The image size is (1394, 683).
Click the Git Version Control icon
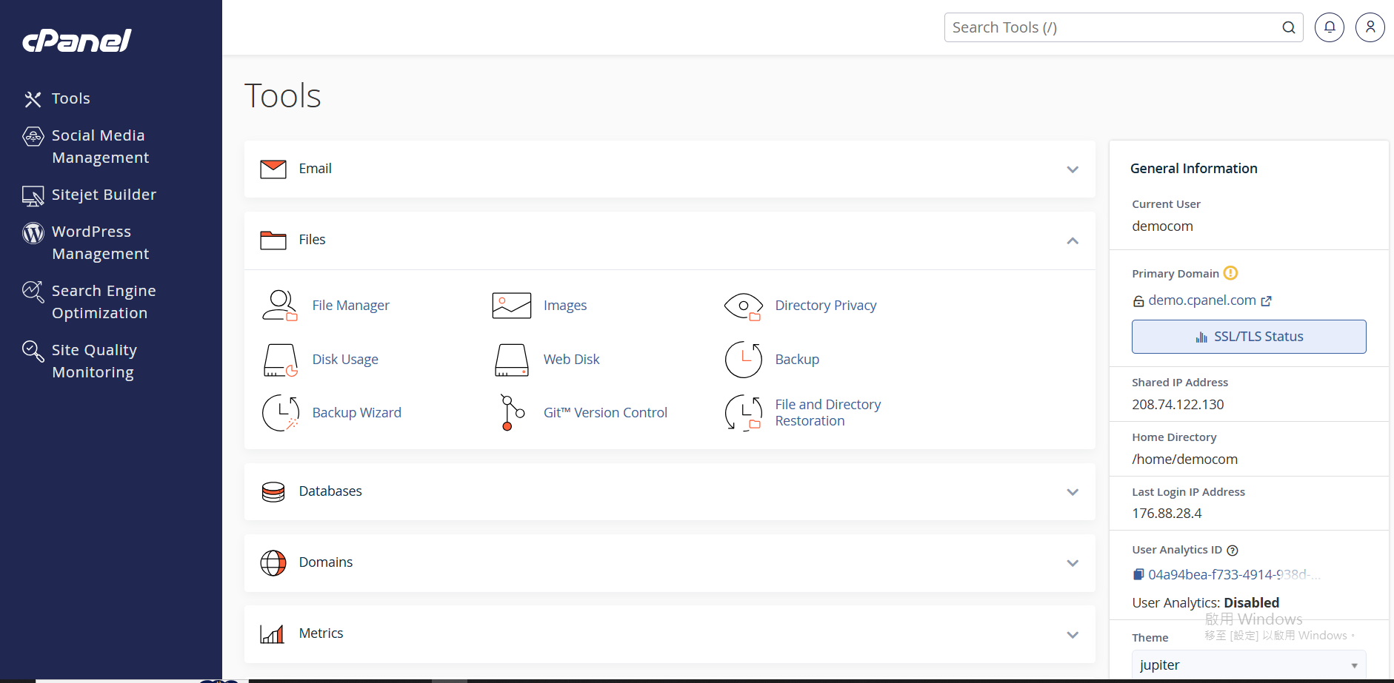[511, 413]
